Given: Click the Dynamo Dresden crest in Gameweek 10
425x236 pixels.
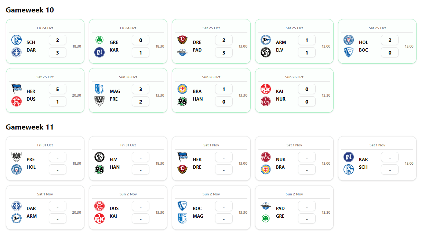Looking at the screenshot, I should (182, 40).
